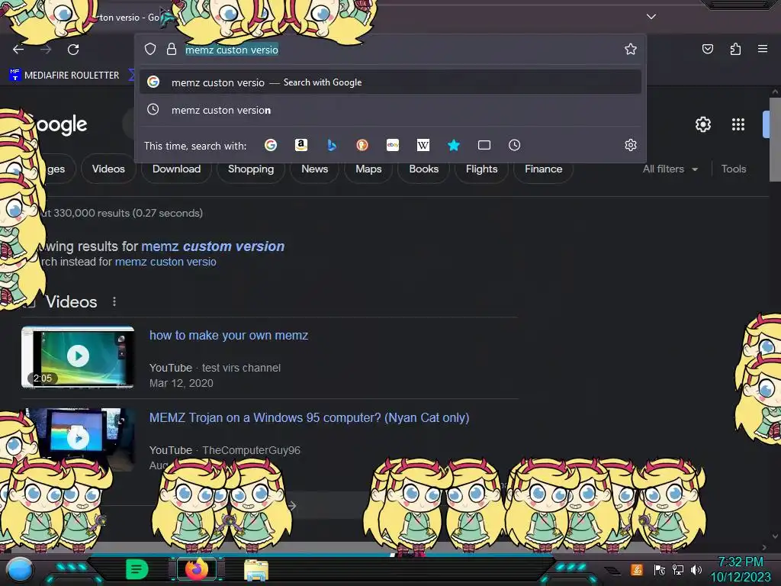Screen dimensions: 781x586
Task: Open the Extensions puzzle icon
Action: pyautogui.click(x=735, y=49)
